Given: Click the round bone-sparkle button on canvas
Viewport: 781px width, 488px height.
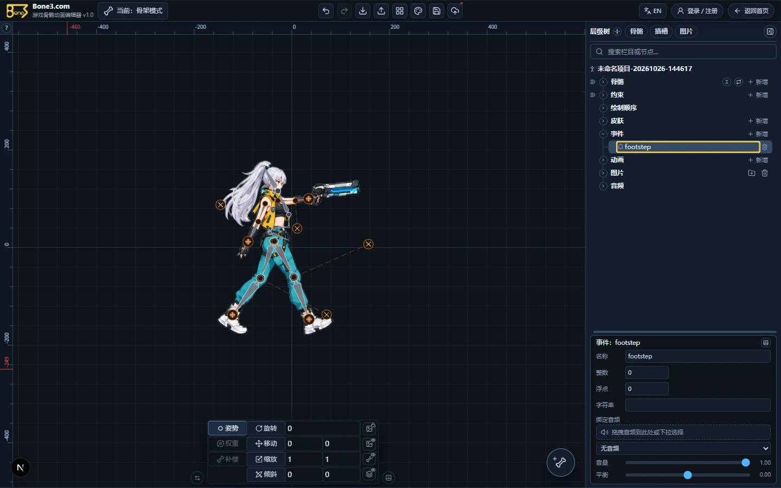Looking at the screenshot, I should 561,463.
